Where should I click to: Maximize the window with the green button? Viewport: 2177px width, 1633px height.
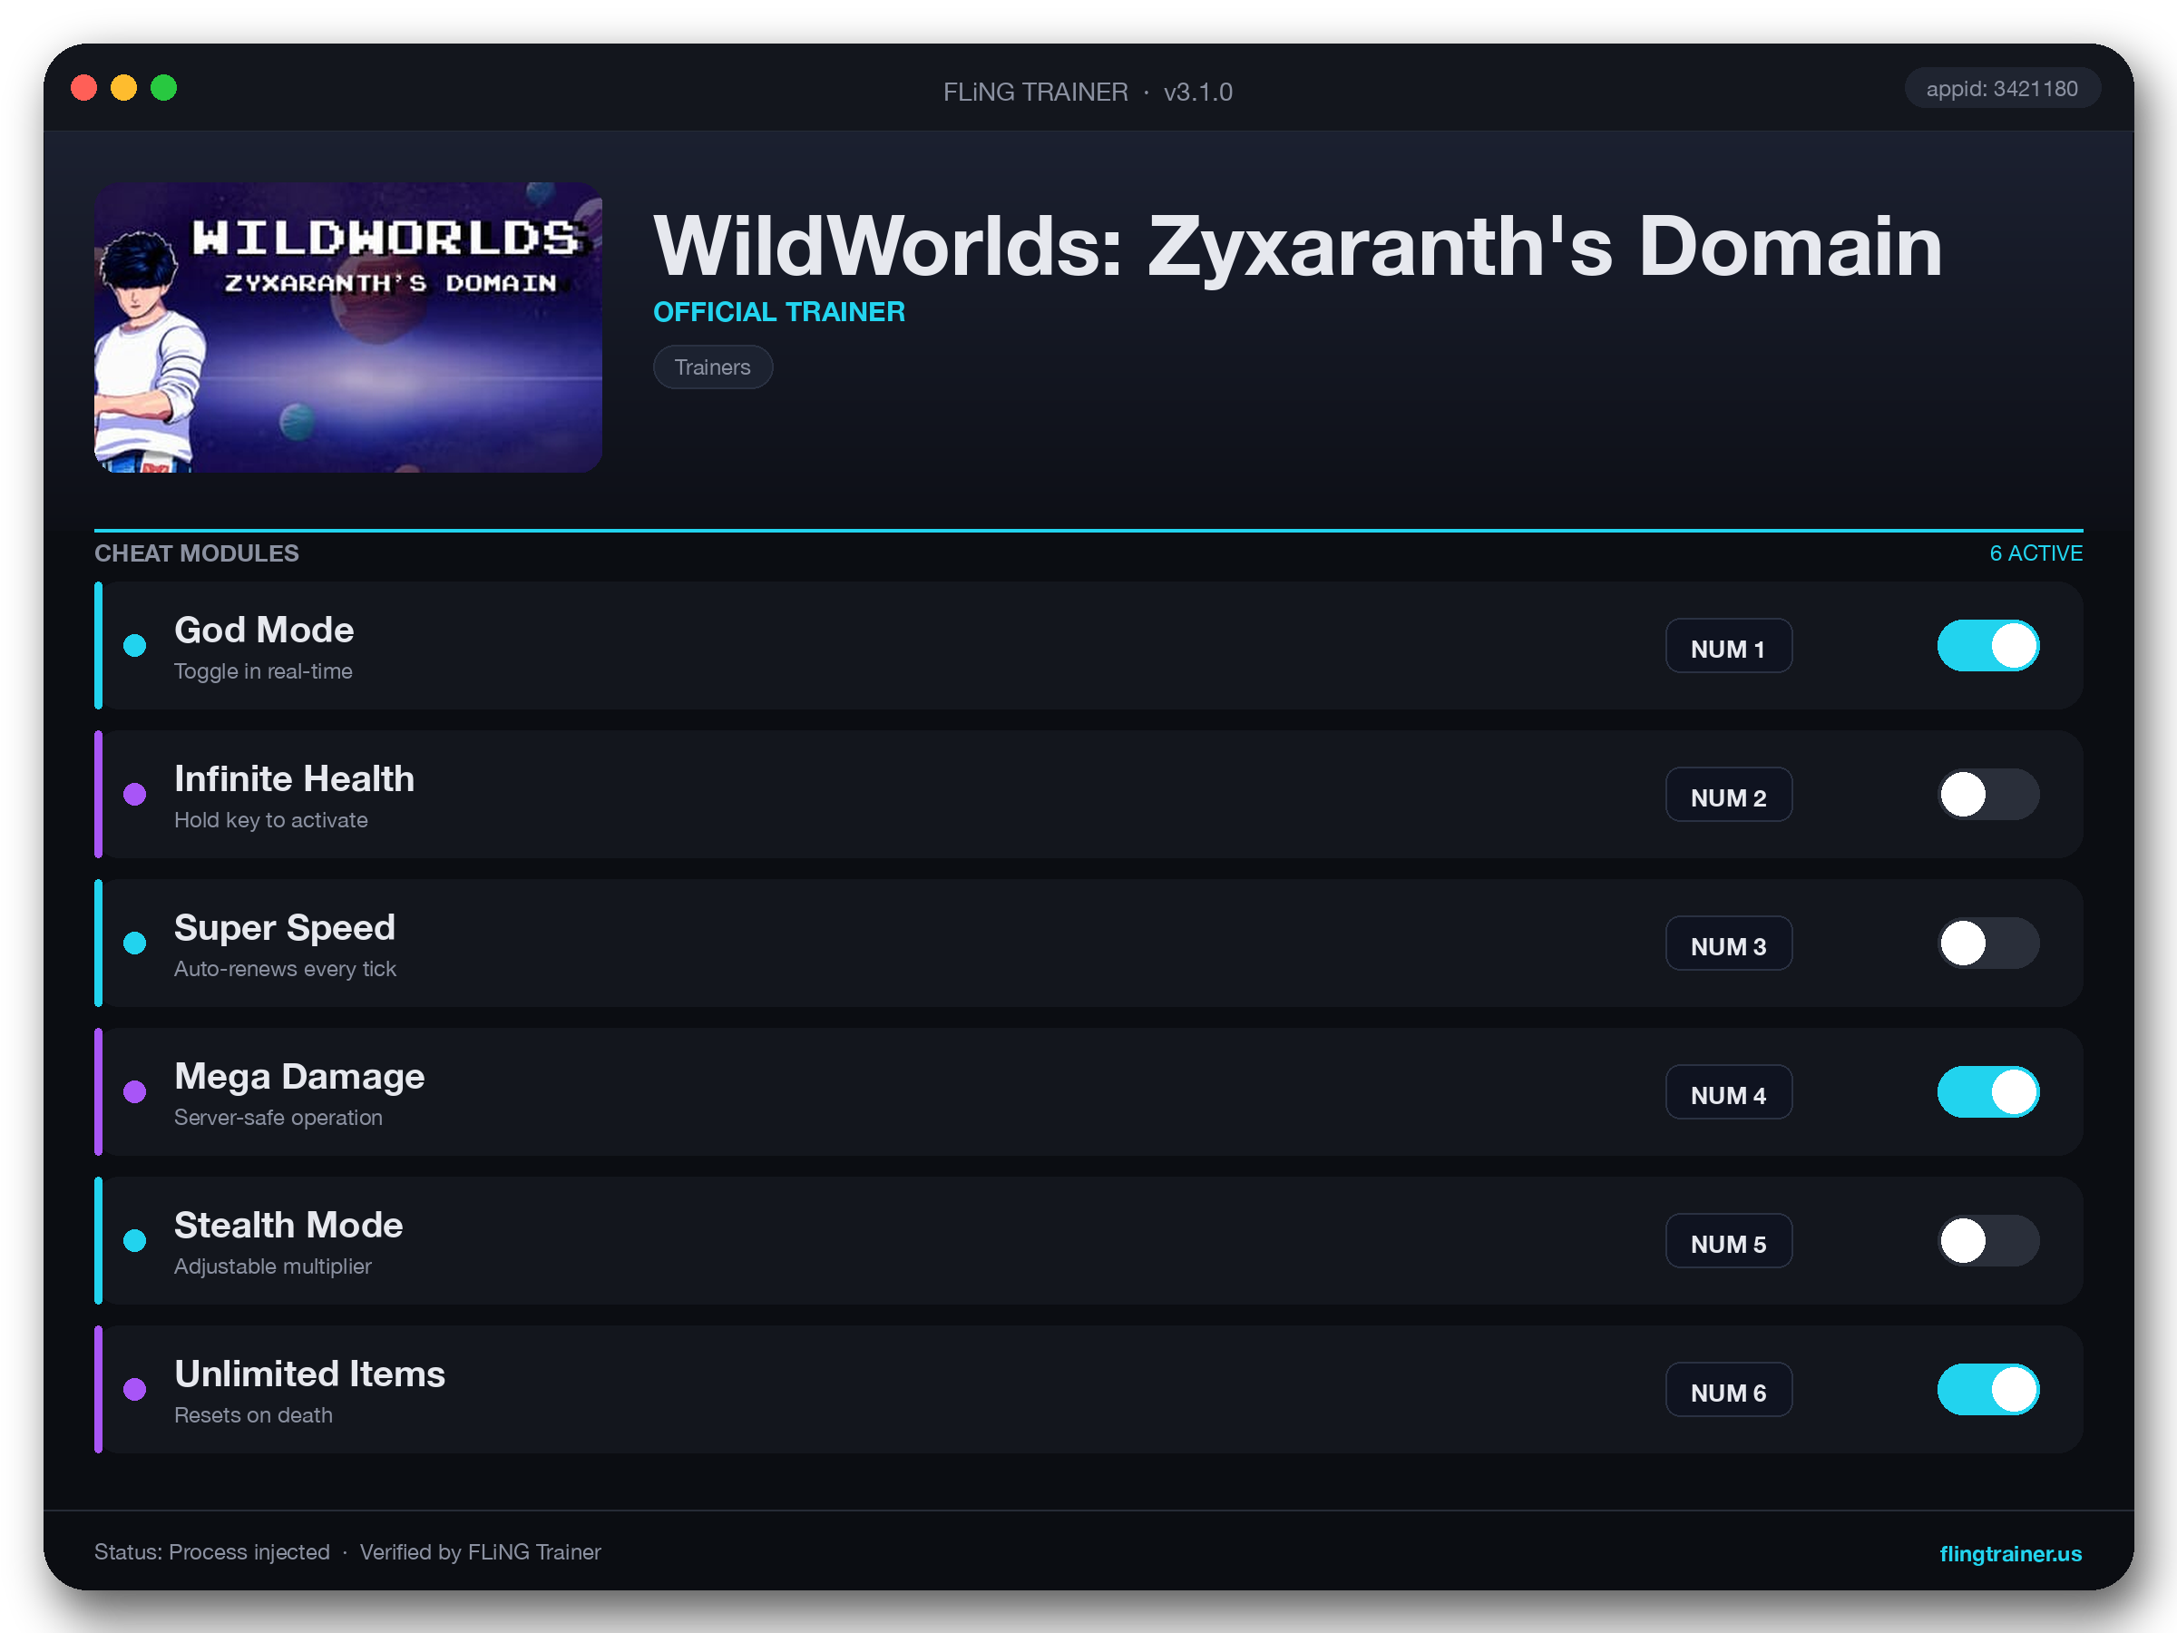[x=163, y=89]
